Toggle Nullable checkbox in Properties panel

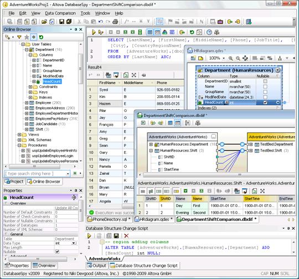(57, 251)
